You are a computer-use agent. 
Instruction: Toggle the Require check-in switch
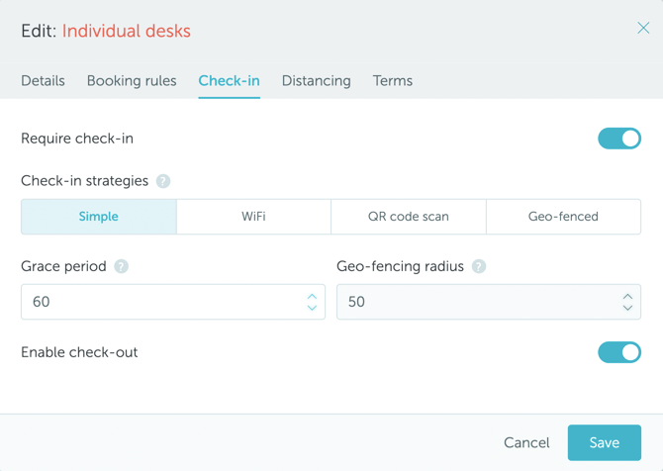(618, 139)
